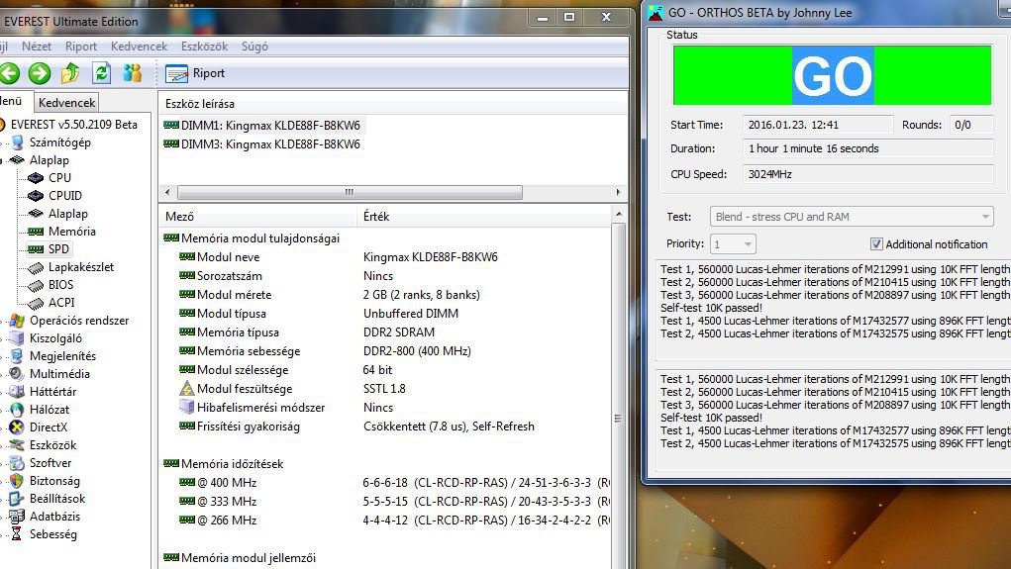
Task: Click the Modul feszültsége warning icon
Action: pyautogui.click(x=187, y=389)
